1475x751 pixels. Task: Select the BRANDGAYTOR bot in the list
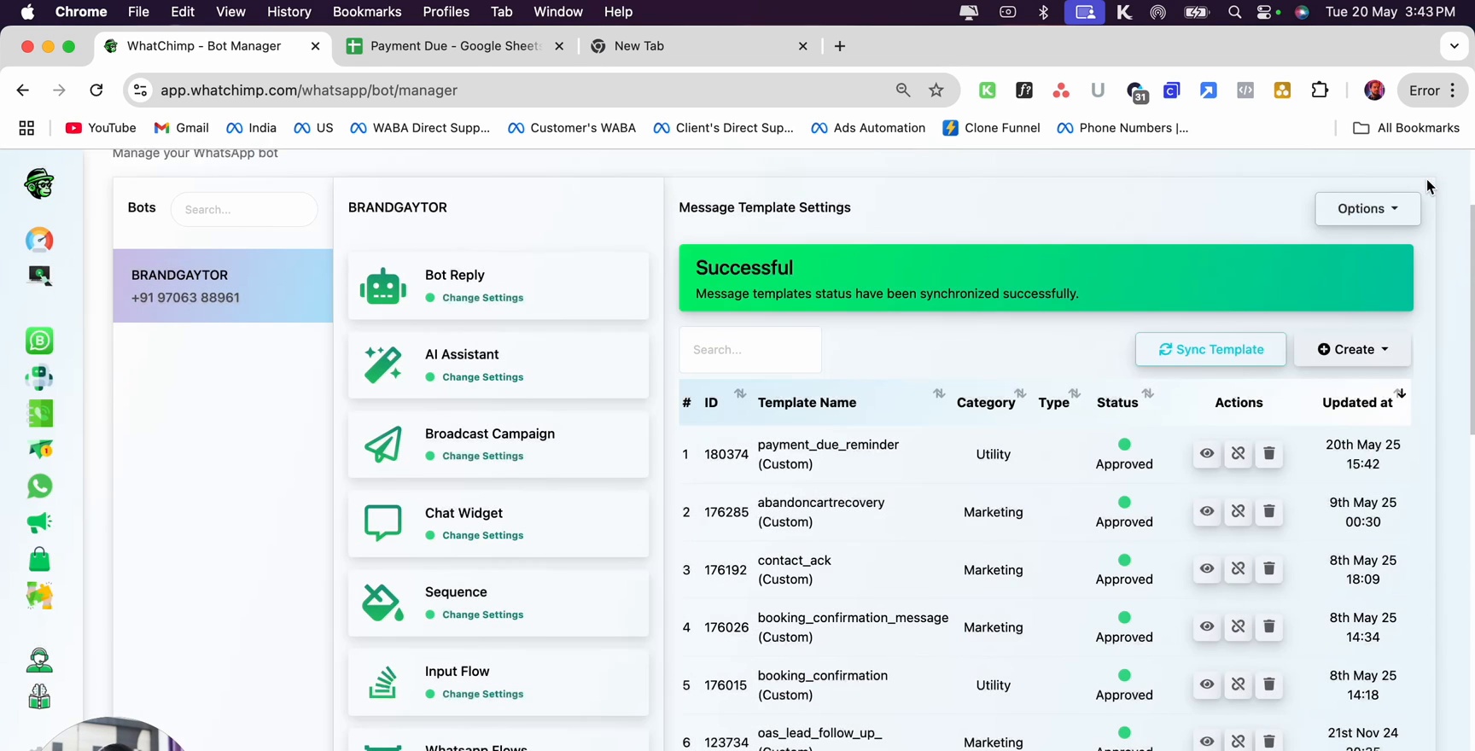[x=223, y=286]
